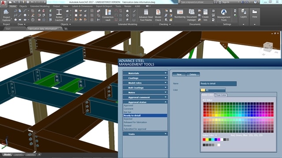This screenshot has height=158, width=282.
Task: Select the Arc tool in Draw panel
Action: click(25, 11)
